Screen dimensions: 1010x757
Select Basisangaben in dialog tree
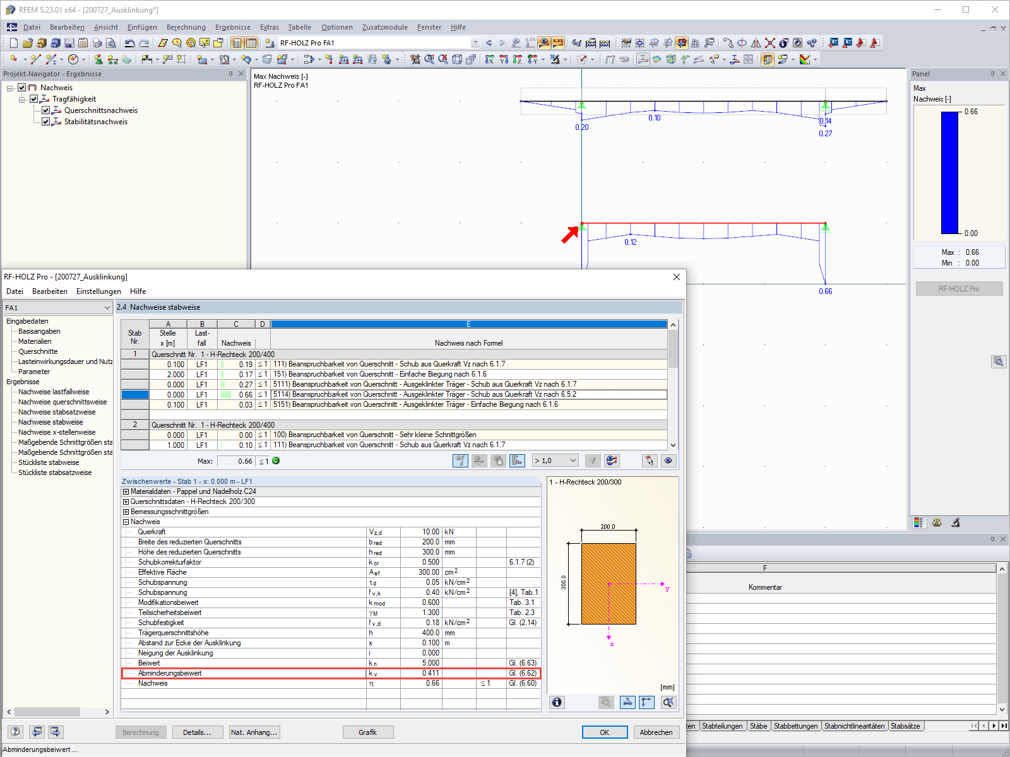pyautogui.click(x=39, y=331)
